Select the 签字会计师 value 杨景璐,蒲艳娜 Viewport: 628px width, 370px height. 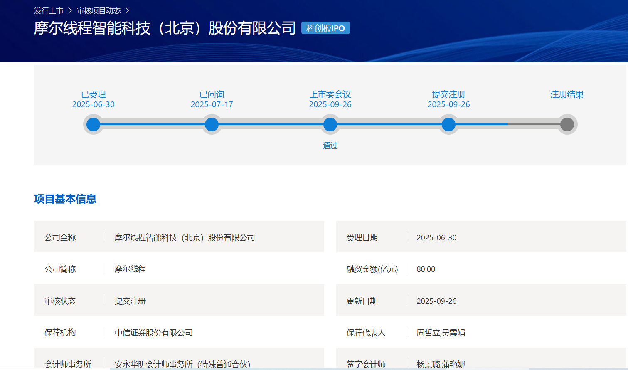(441, 364)
